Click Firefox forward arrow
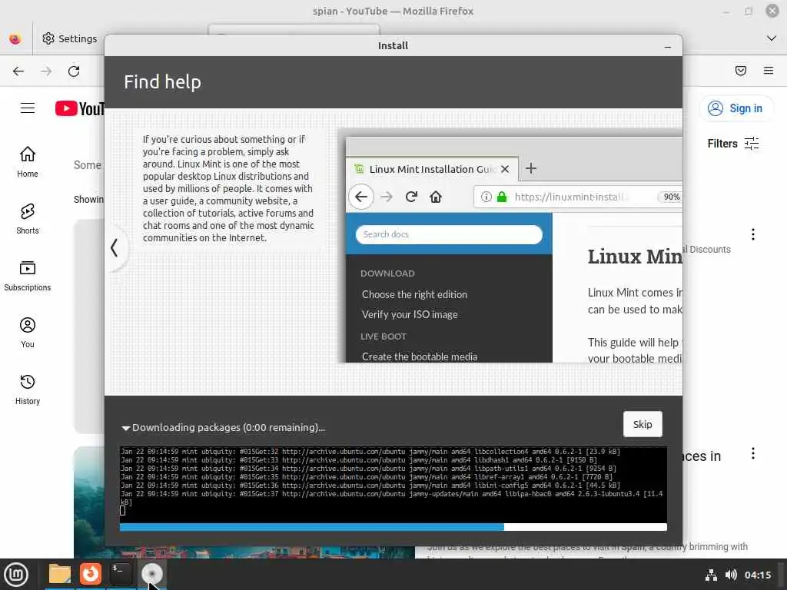This screenshot has width=787, height=590. click(46, 71)
